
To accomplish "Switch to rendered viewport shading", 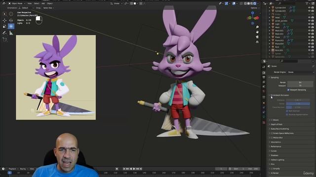I will click(x=255, y=3).
